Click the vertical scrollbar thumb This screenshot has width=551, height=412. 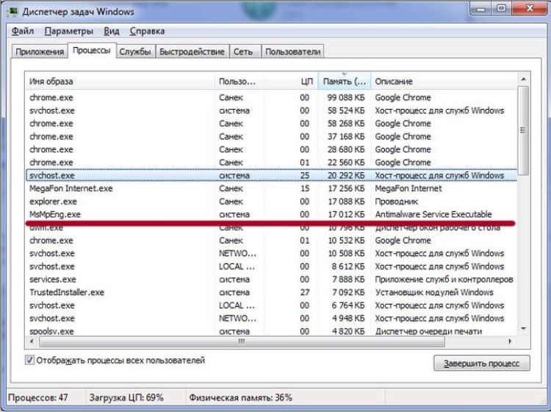click(x=523, y=130)
